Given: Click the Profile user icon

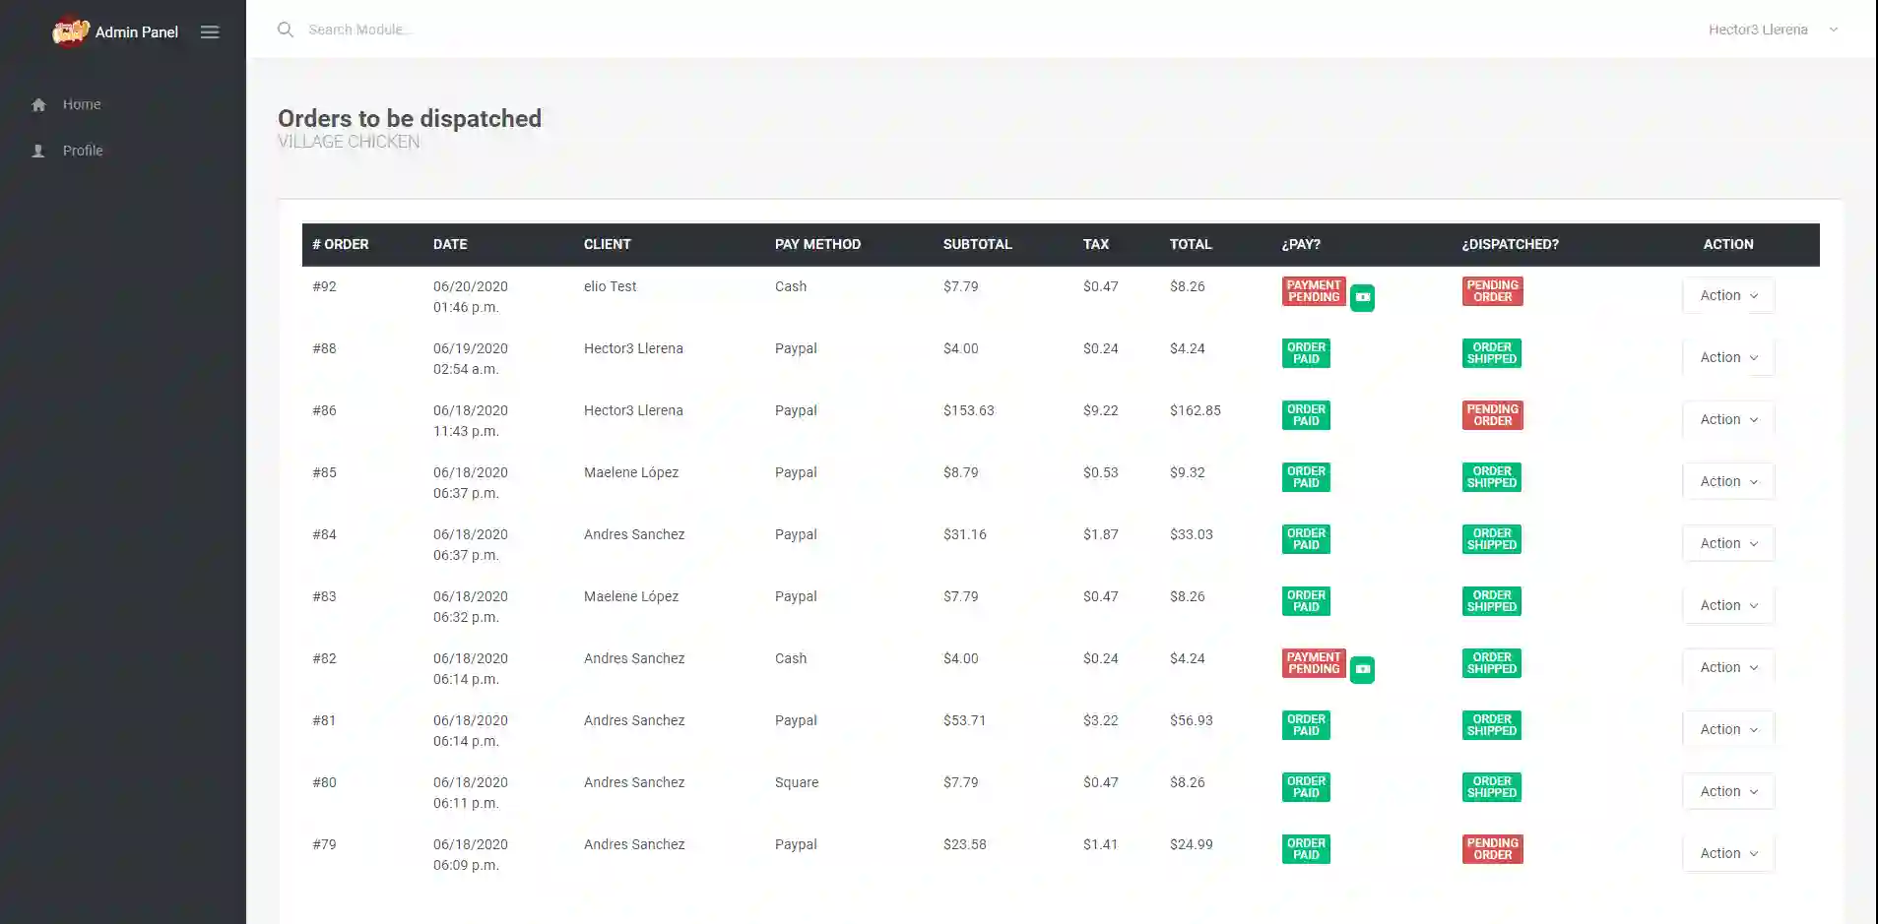Looking at the screenshot, I should 38,152.
